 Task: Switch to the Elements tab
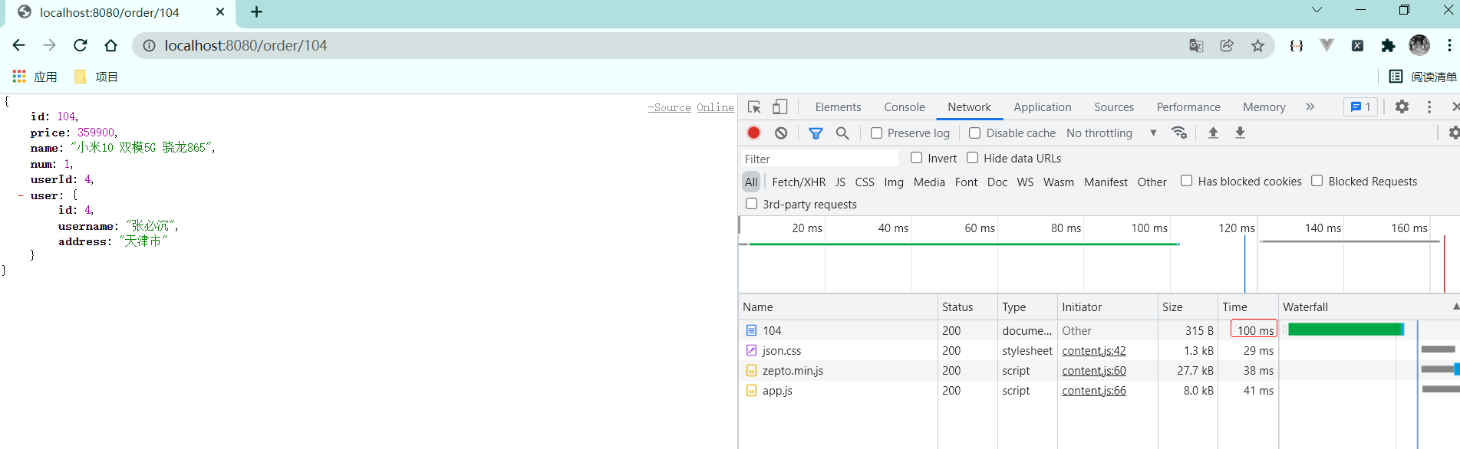(838, 107)
